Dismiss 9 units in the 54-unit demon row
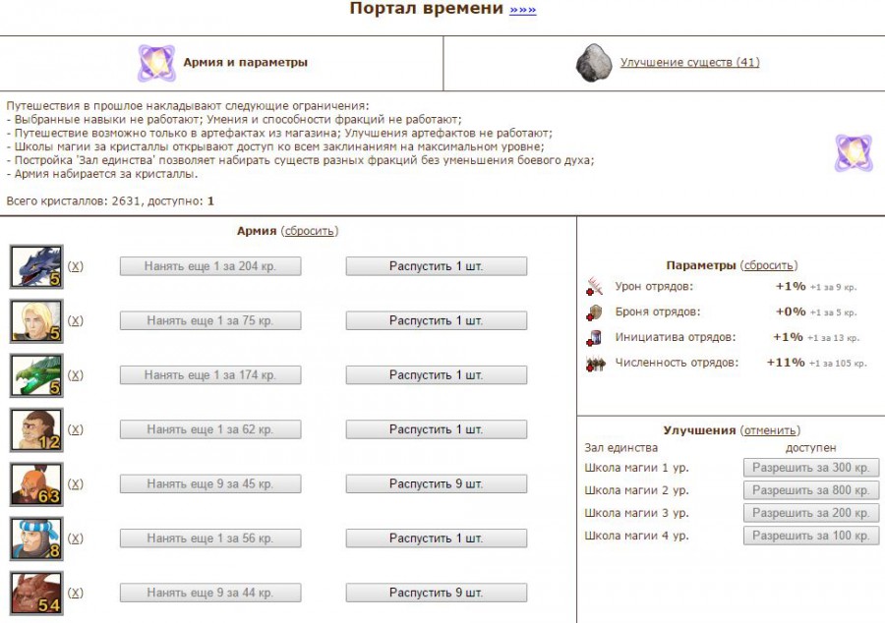This screenshot has width=885, height=623. coord(437,593)
